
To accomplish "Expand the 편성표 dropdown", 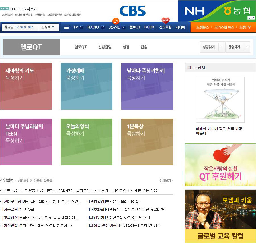I will [x=48, y=27].
